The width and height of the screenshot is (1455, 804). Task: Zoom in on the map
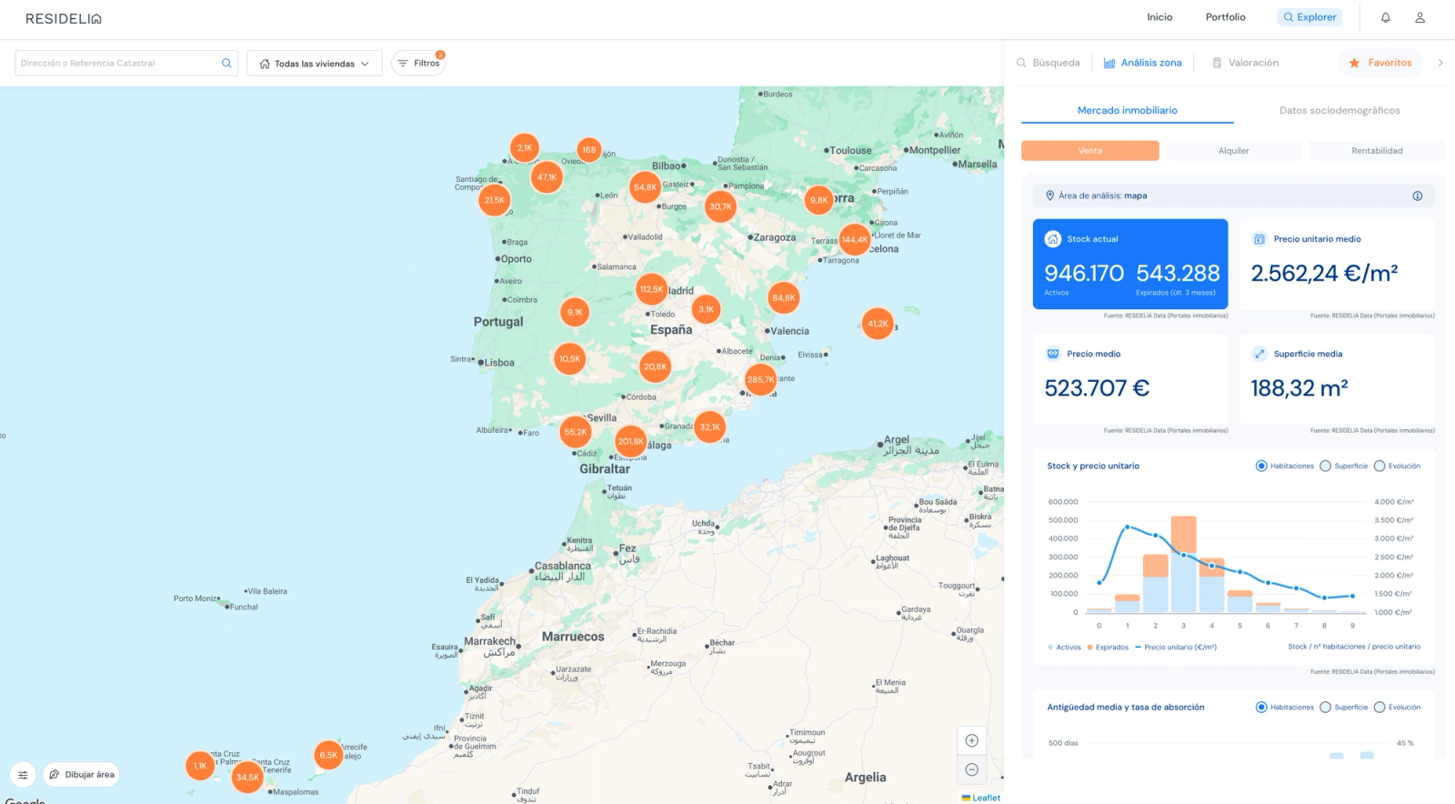(971, 740)
